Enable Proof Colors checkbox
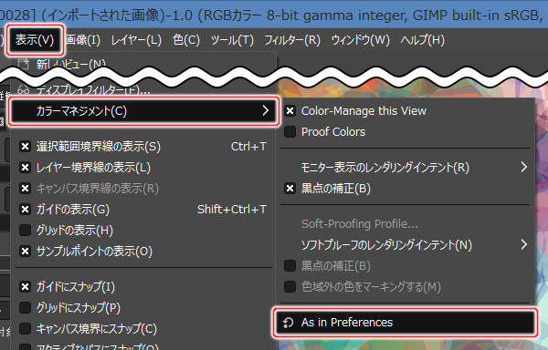Viewport: 548px width, 350px height. click(290, 132)
